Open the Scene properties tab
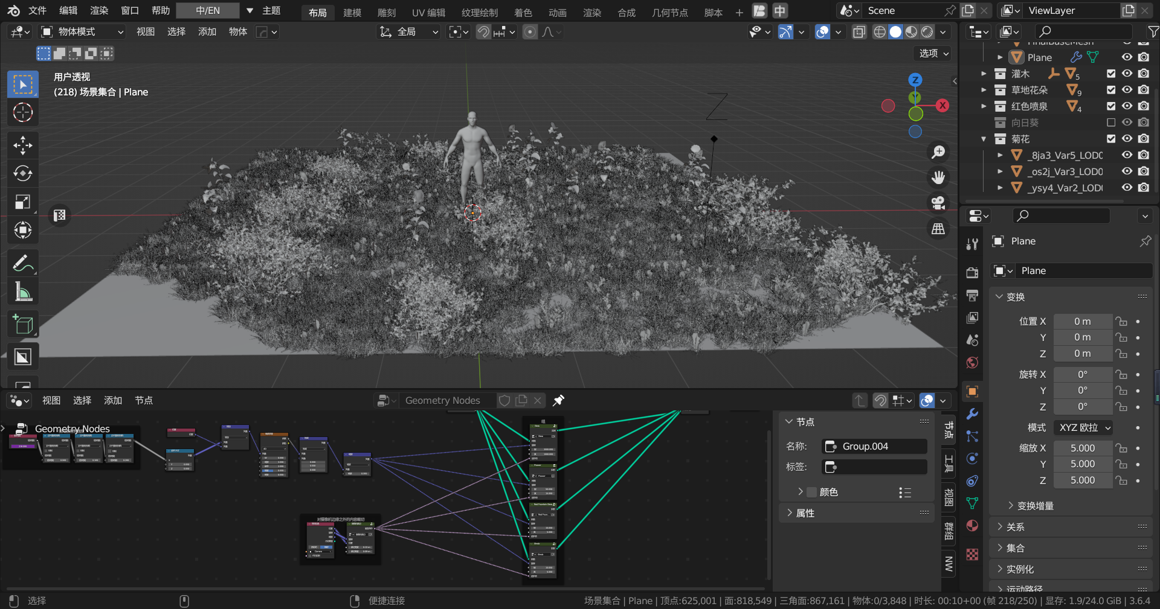The width and height of the screenshot is (1160, 609). tap(972, 340)
